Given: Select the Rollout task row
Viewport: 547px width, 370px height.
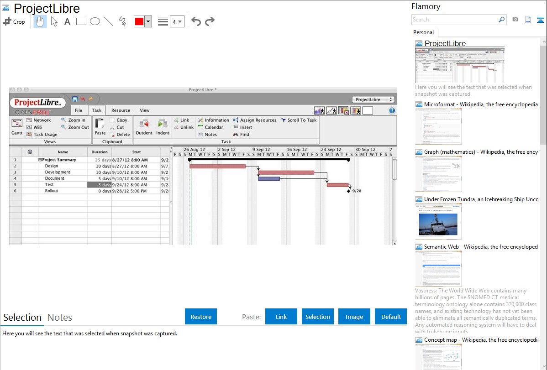Looking at the screenshot, I should coord(90,191).
